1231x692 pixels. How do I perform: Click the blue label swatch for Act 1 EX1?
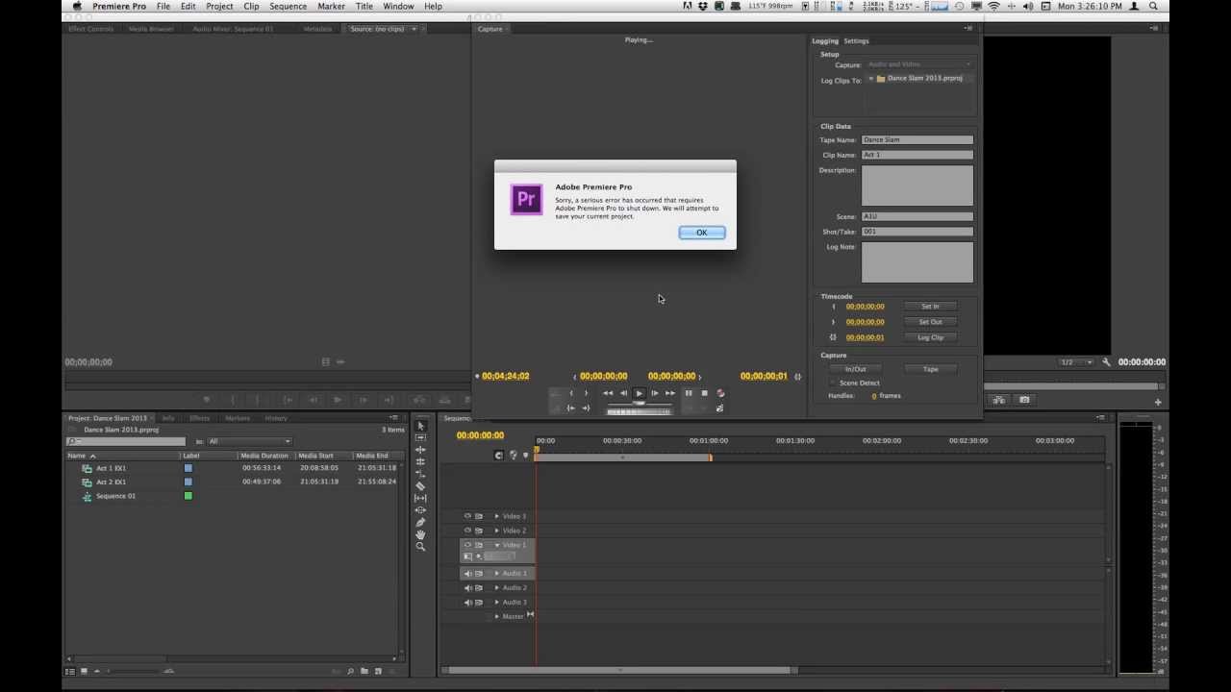pyautogui.click(x=188, y=468)
